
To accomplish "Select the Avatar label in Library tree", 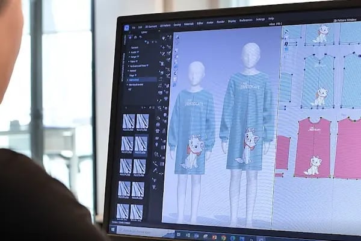I will [134, 52].
